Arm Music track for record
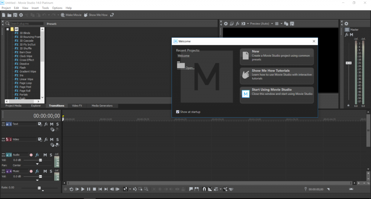Screen dimensions: 371x199 coord(31,171)
